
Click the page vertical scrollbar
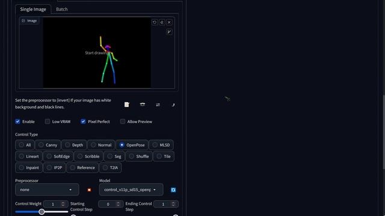tap(384, 131)
